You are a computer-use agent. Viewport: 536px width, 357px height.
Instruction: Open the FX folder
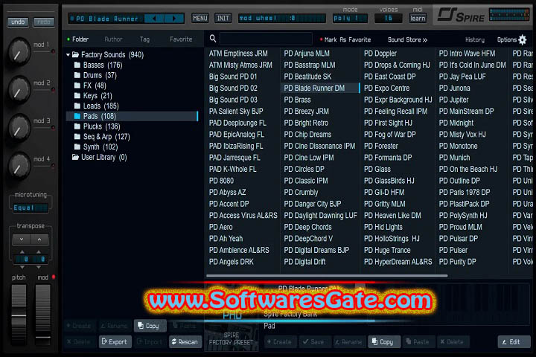pyautogui.click(x=91, y=86)
